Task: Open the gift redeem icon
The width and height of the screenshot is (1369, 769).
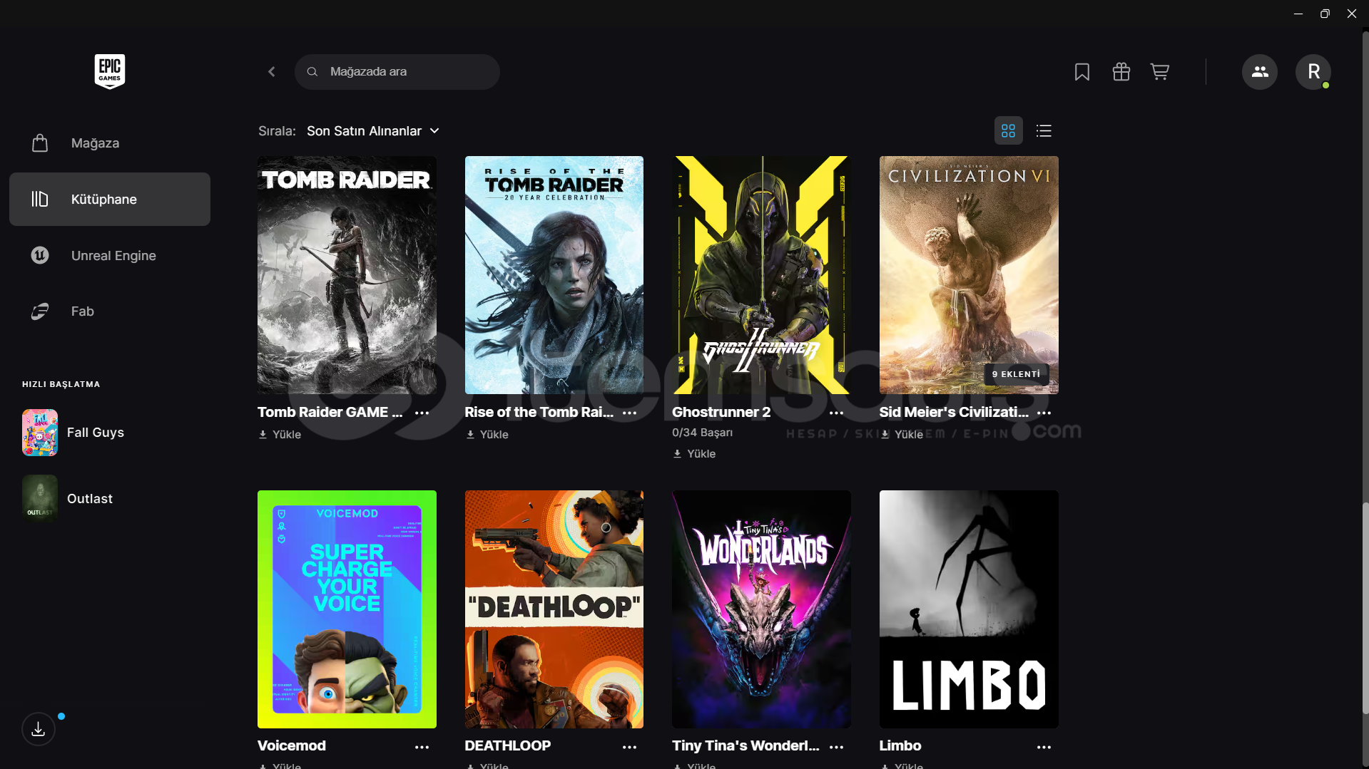Action: [x=1121, y=72]
